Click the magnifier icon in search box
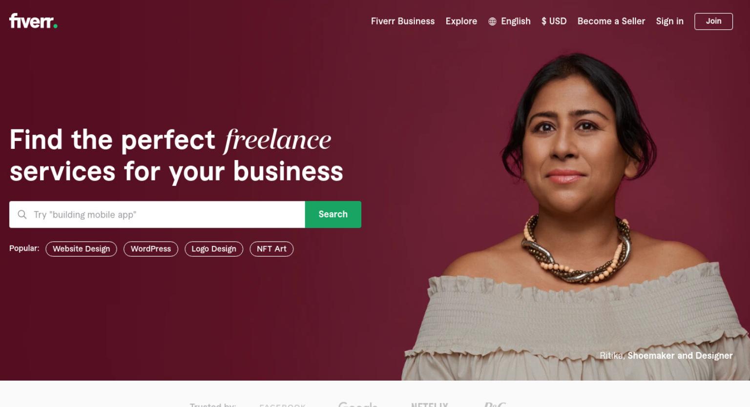This screenshot has height=407, width=750. click(22, 214)
